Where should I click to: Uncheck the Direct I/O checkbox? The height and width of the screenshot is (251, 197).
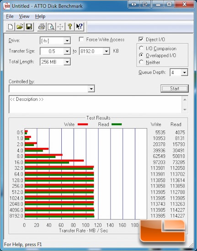tap(141, 39)
